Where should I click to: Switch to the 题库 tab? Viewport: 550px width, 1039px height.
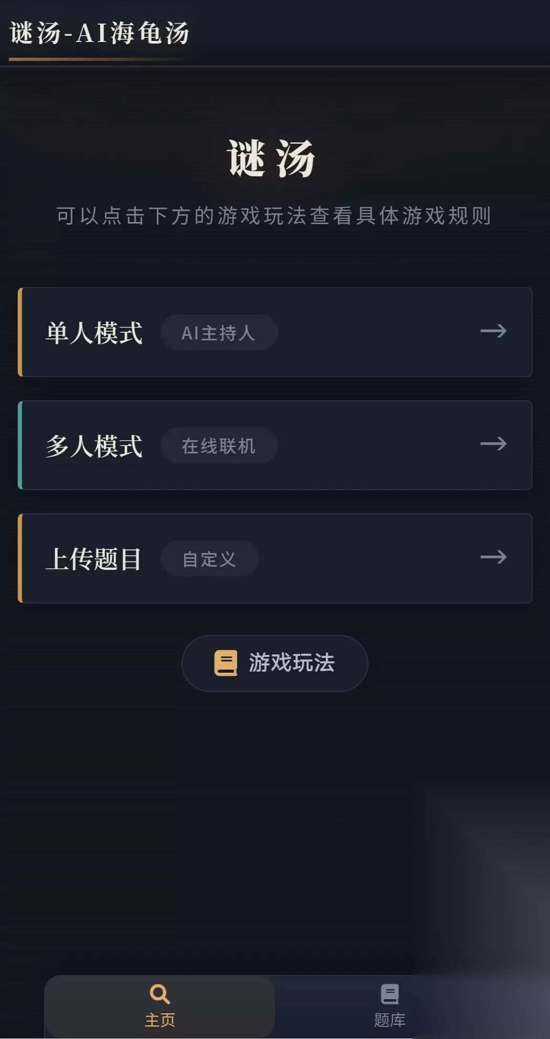point(389,1006)
